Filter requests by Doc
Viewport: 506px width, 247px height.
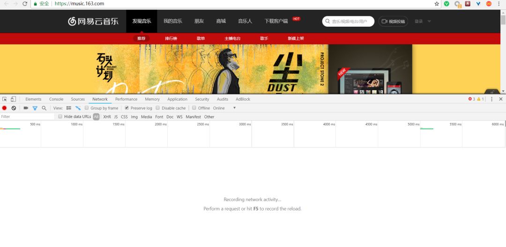click(170, 117)
